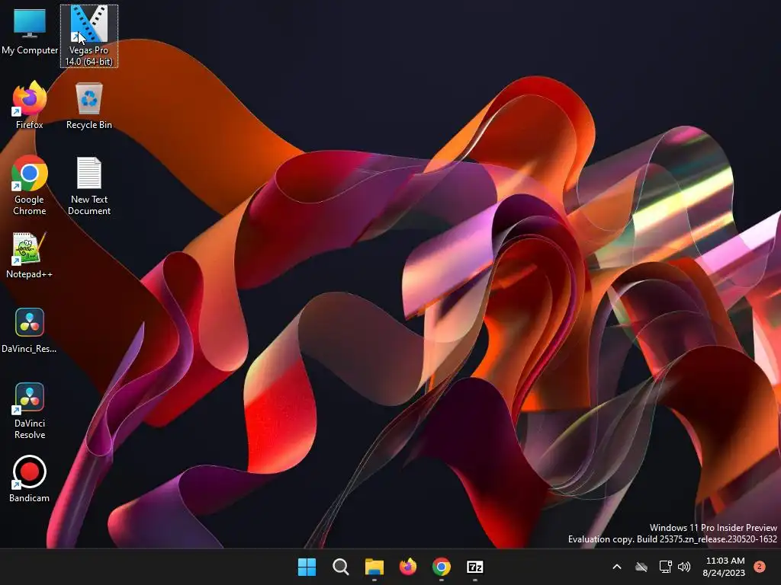This screenshot has height=585, width=781.
Task: Open 7-Zip from the taskbar
Action: [x=475, y=567]
